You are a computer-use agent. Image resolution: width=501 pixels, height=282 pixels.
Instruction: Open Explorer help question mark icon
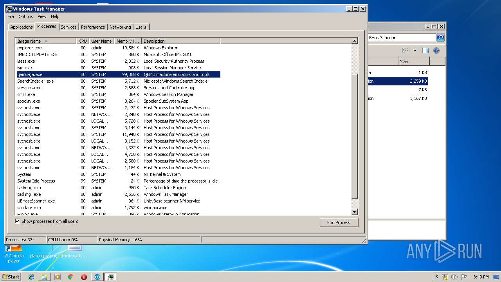tap(436, 51)
